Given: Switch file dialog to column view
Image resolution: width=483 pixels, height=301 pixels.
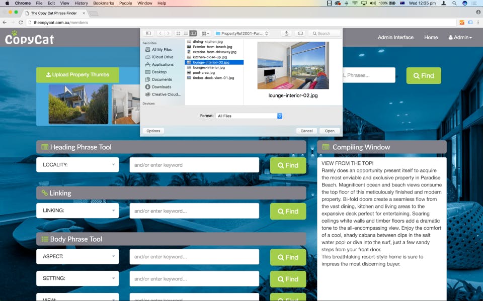Looking at the screenshot, I should 193,33.
